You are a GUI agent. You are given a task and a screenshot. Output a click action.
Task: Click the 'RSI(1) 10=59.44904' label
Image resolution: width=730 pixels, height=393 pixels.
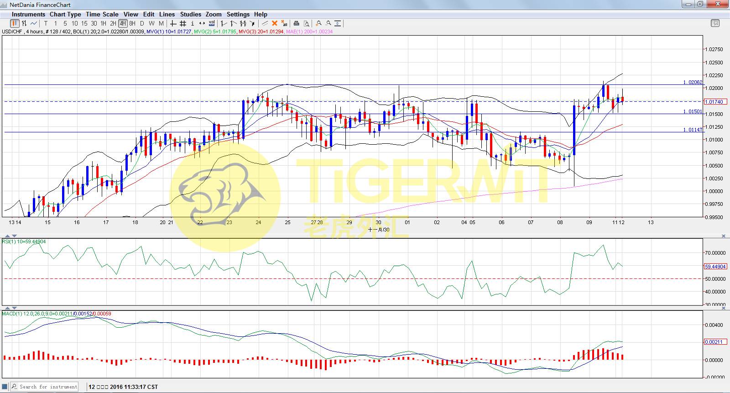(24, 241)
